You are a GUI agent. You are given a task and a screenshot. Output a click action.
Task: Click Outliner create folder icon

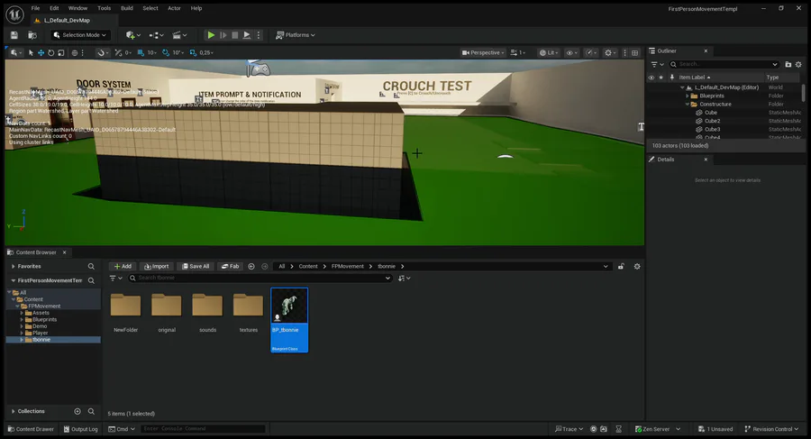[x=788, y=65]
